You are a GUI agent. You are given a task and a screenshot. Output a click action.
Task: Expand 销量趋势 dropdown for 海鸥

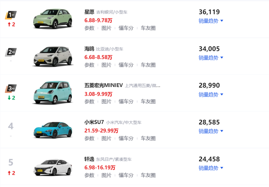[x=211, y=58]
